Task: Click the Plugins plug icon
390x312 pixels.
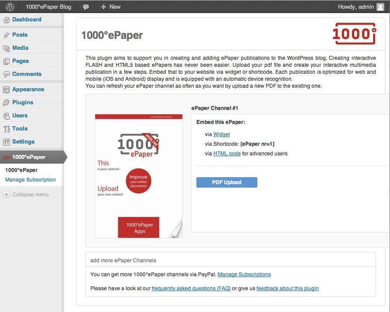Action: pos(7,103)
